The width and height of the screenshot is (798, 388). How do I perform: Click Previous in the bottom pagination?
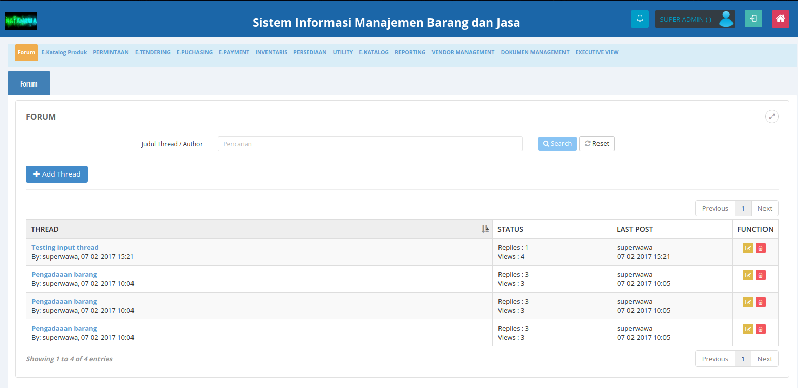pyautogui.click(x=715, y=359)
